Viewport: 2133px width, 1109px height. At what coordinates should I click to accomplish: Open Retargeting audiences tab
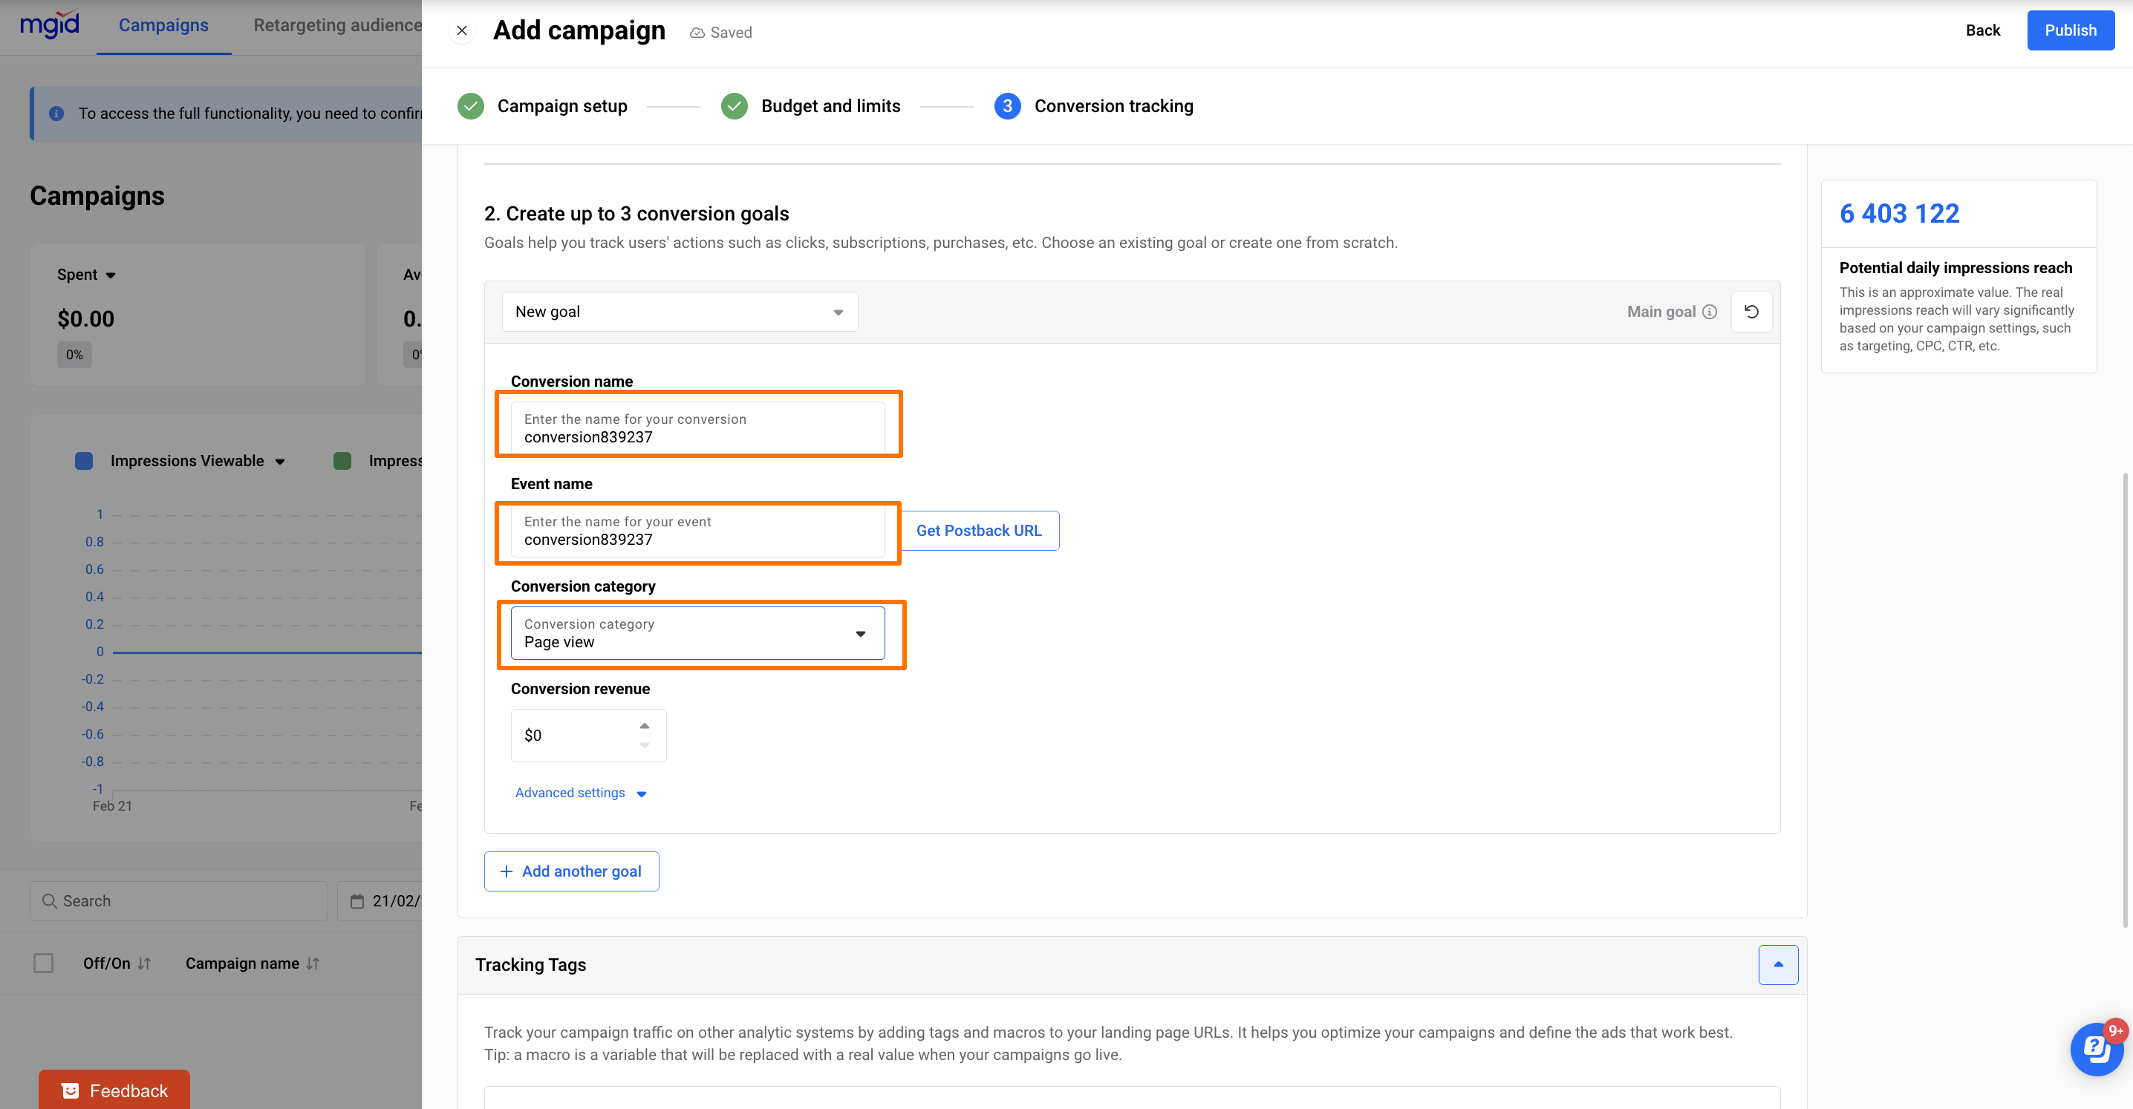coord(337,24)
